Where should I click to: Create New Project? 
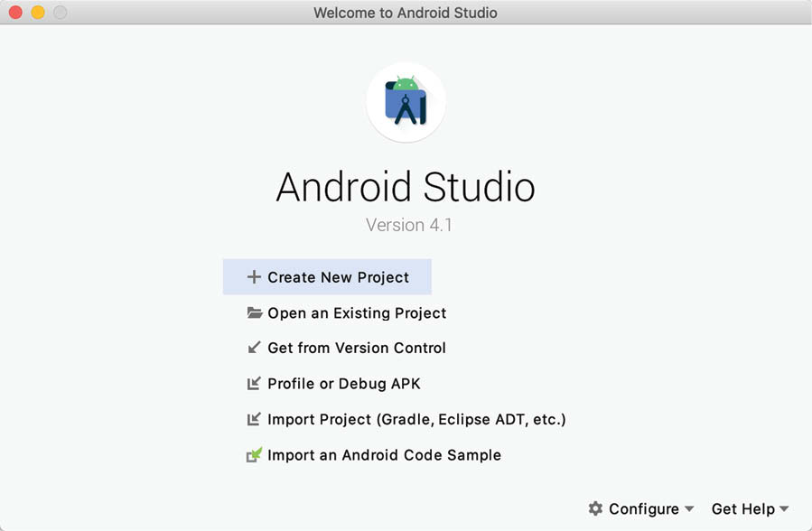pos(327,277)
